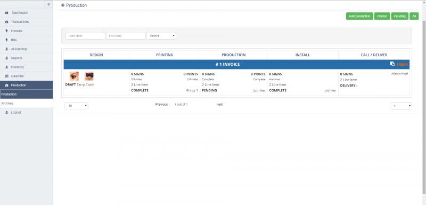Click the Start date input field

[85, 36]
